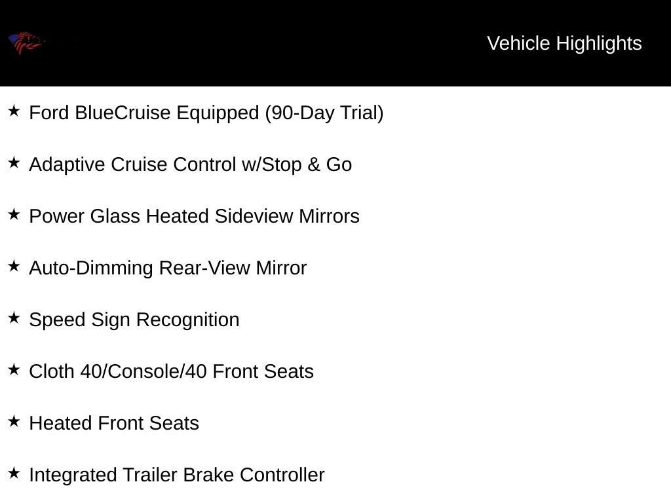Select Cloth 40/Console/40 Front Seats text
This screenshot has width=671, height=503.
click(171, 372)
